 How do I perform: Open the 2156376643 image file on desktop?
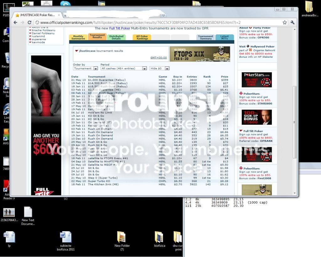click(x=9, y=215)
